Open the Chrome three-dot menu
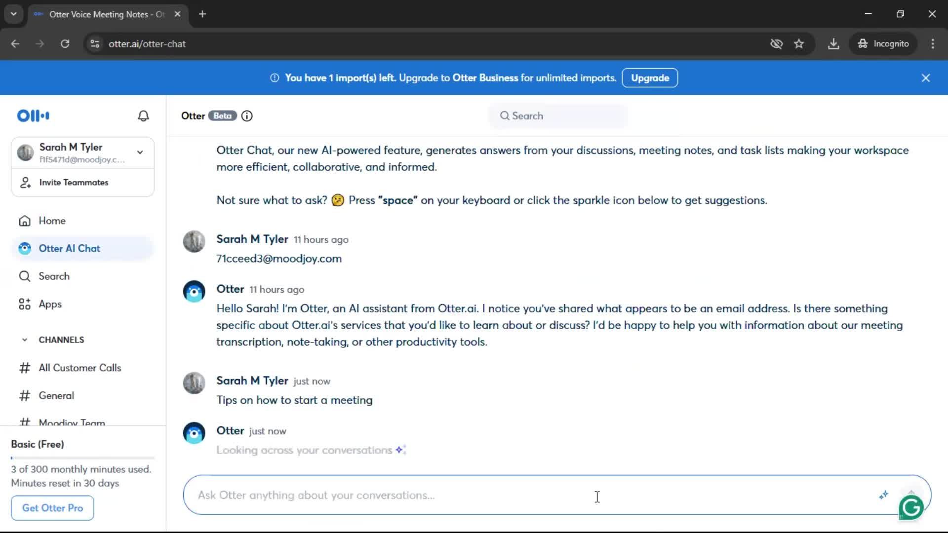948x533 pixels. [933, 44]
